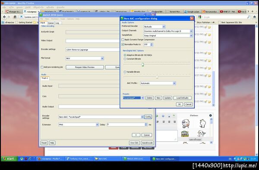Screen dimensions: 259x170
Task: Click Update preset button
Action: pos(167,98)
